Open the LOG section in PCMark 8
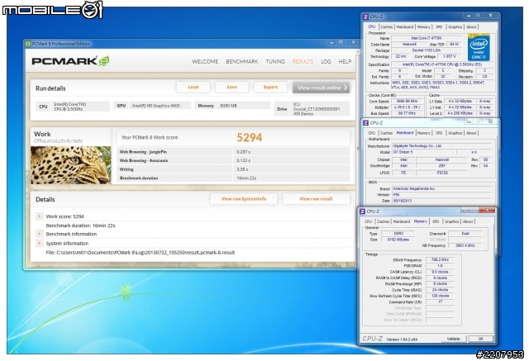 pyautogui.click(x=326, y=61)
